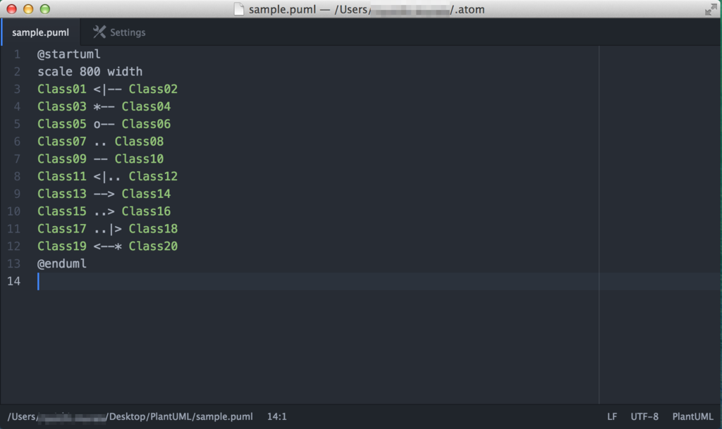Click the title bar text sample.puml
This screenshot has width=722, height=429.
pyautogui.click(x=282, y=9)
